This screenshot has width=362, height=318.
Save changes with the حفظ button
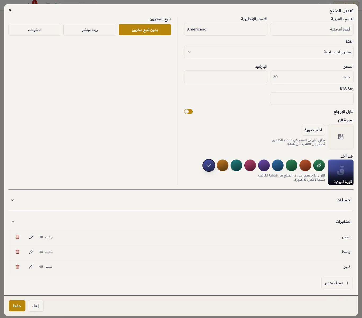pos(17,306)
